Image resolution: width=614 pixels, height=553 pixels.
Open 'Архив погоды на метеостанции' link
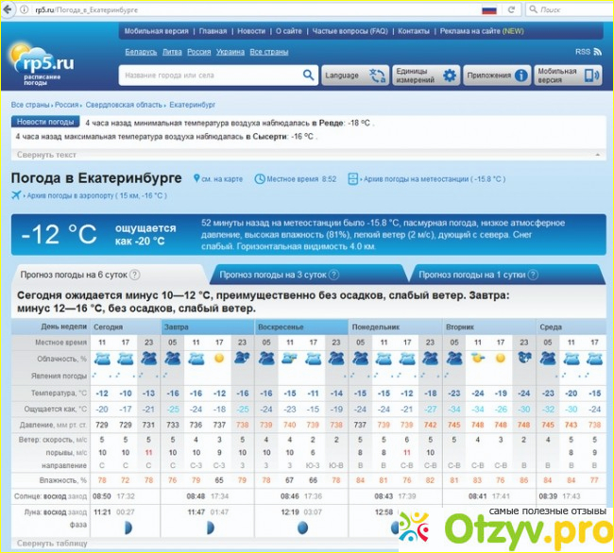[x=415, y=178]
